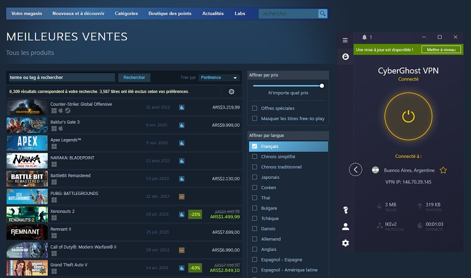Open Remnant II game listing
Screen dimensions: 471x278
pyautogui.click(x=124, y=232)
